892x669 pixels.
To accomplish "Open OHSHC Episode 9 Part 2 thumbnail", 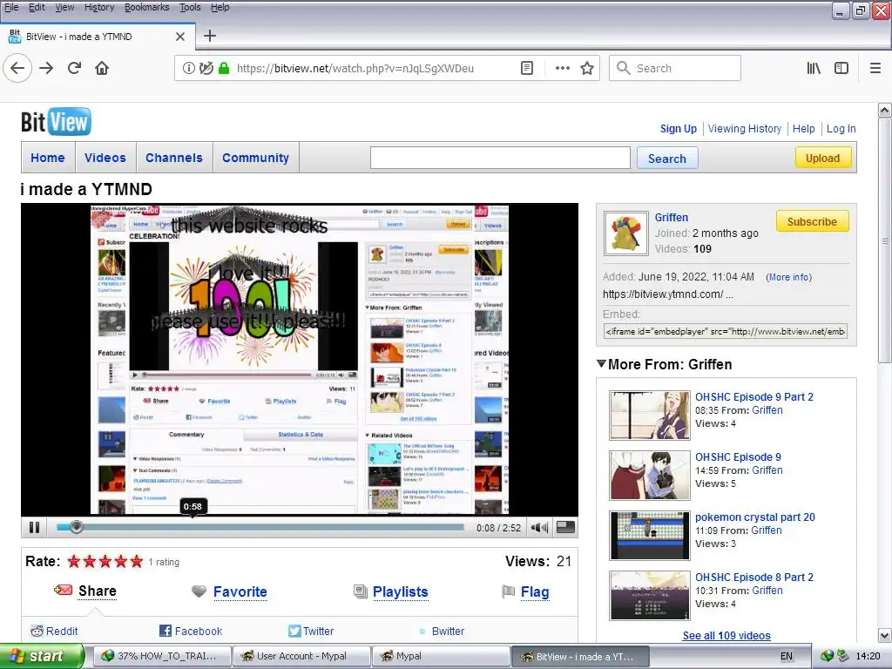I will 650,416.
